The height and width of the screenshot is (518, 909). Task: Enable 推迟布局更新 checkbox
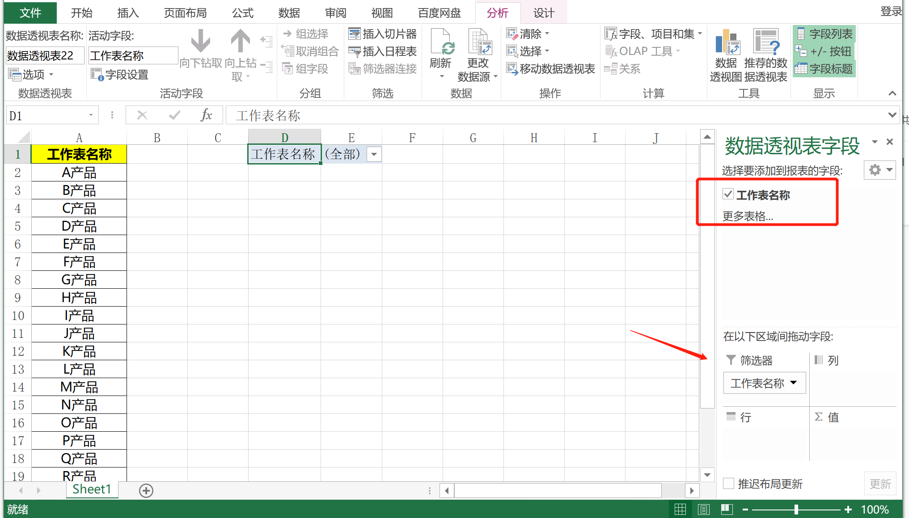tap(728, 484)
